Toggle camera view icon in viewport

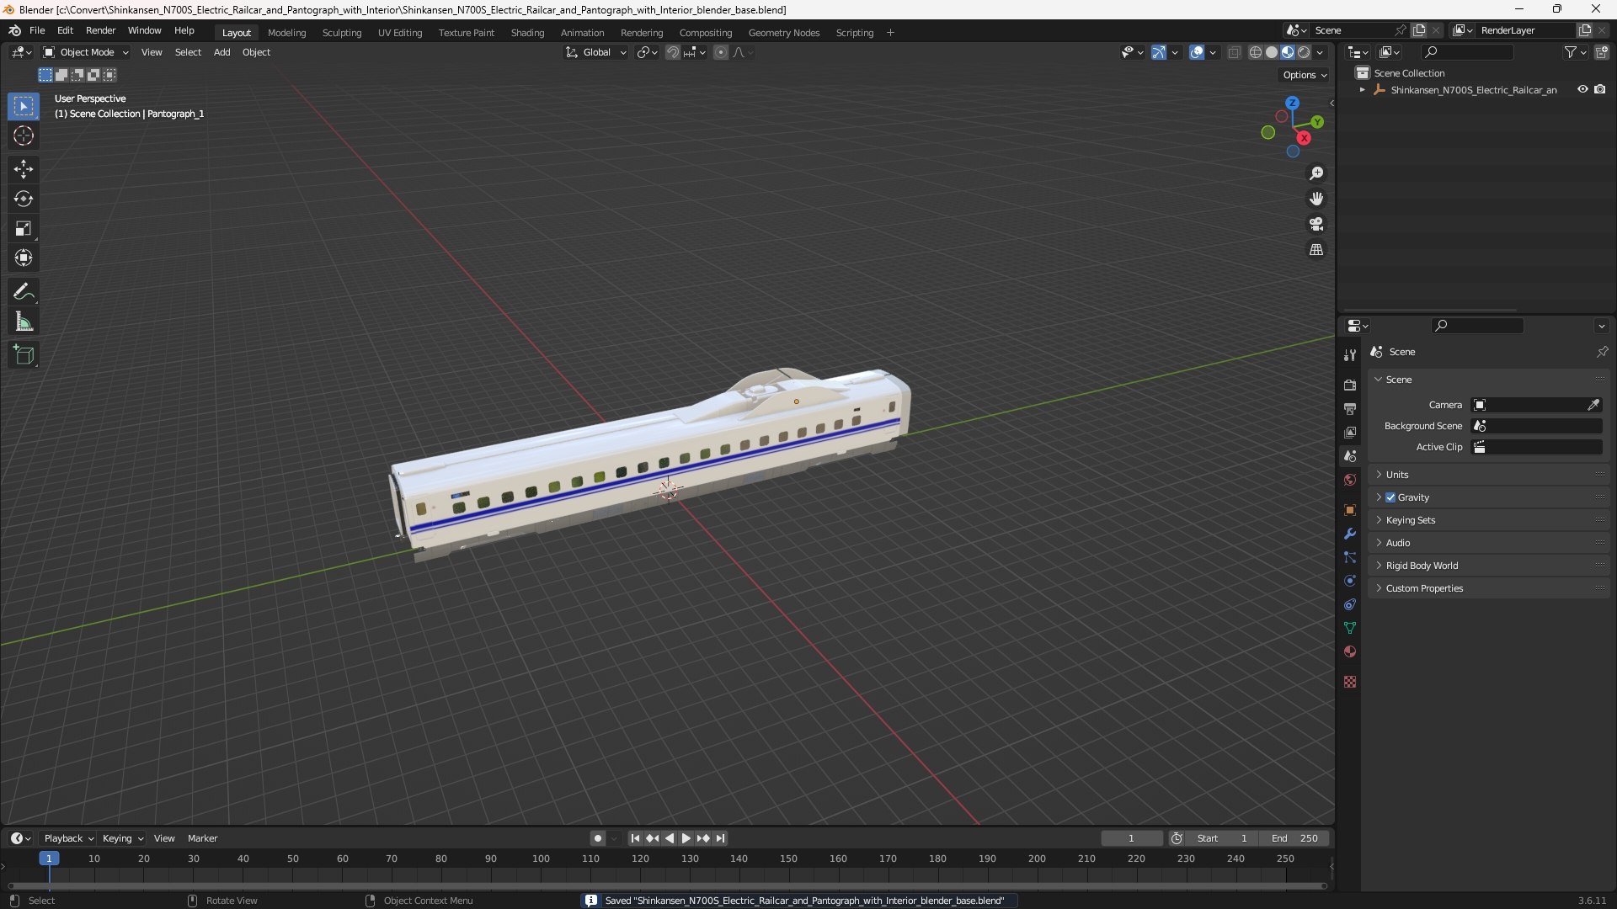[x=1316, y=224]
